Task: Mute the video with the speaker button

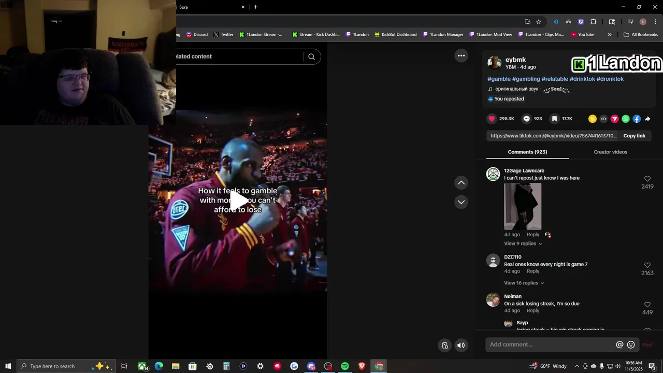Action: pyautogui.click(x=461, y=346)
